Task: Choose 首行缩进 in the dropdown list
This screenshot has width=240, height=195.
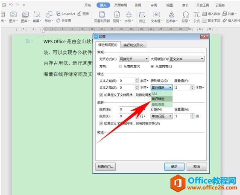Action: point(161,99)
